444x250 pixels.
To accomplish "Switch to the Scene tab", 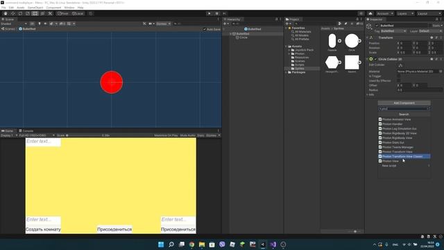I will point(8,19).
